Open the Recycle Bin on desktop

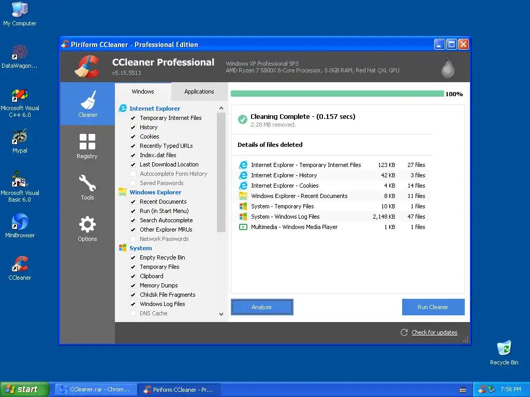click(x=504, y=353)
